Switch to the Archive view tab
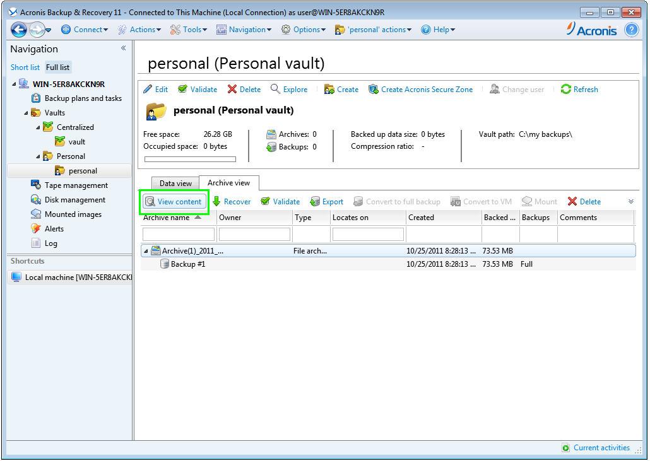The width and height of the screenshot is (650, 461). [229, 183]
